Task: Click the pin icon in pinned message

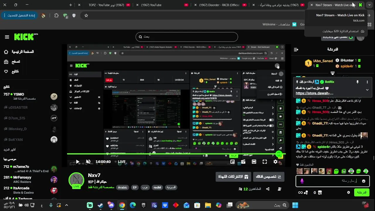Action: (357, 82)
